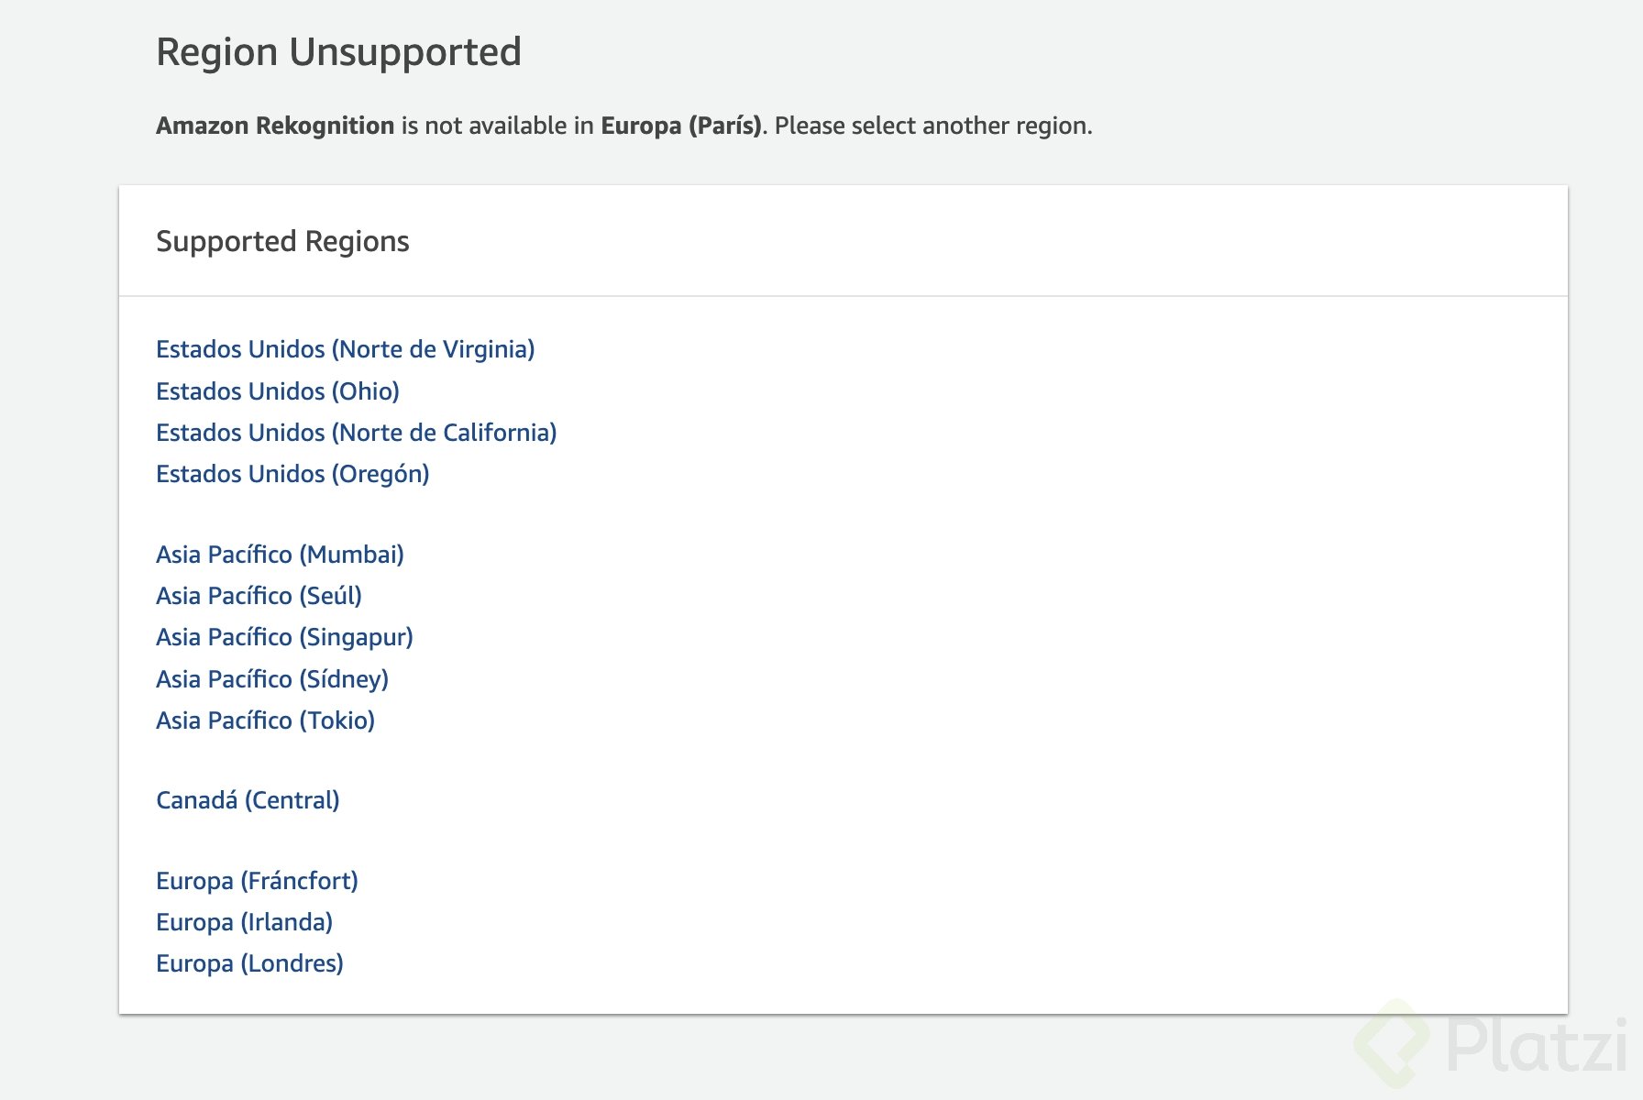
Task: Click the Region Unsupported heading
Action: coord(338,52)
